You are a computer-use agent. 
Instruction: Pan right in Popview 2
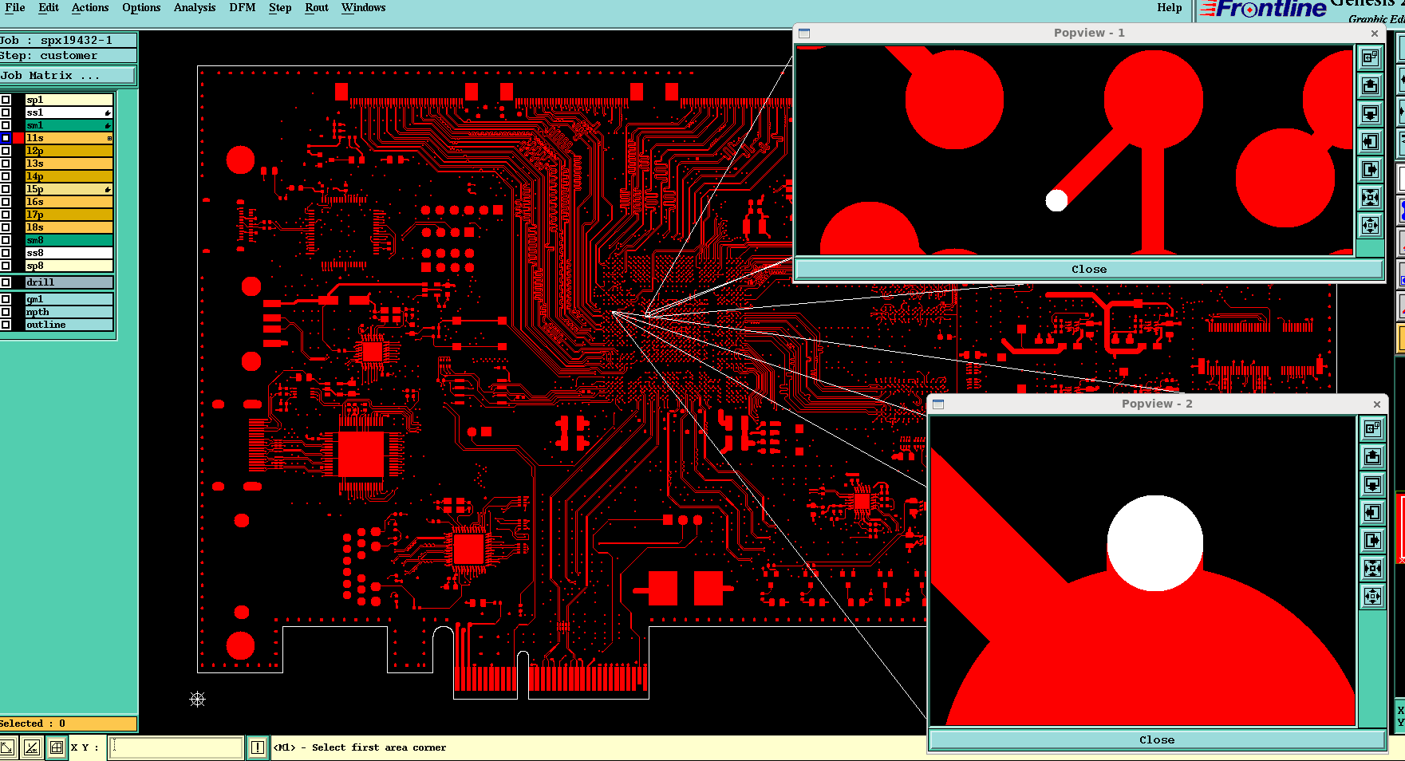coord(1372,540)
